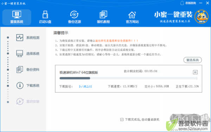211x132 pixels.
Task: Click the 备份资料 step label
Action: [33, 70]
